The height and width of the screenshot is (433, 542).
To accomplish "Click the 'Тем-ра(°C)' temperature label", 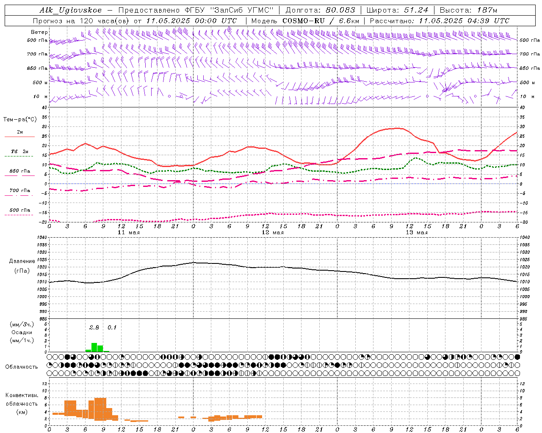I will pyautogui.click(x=20, y=120).
